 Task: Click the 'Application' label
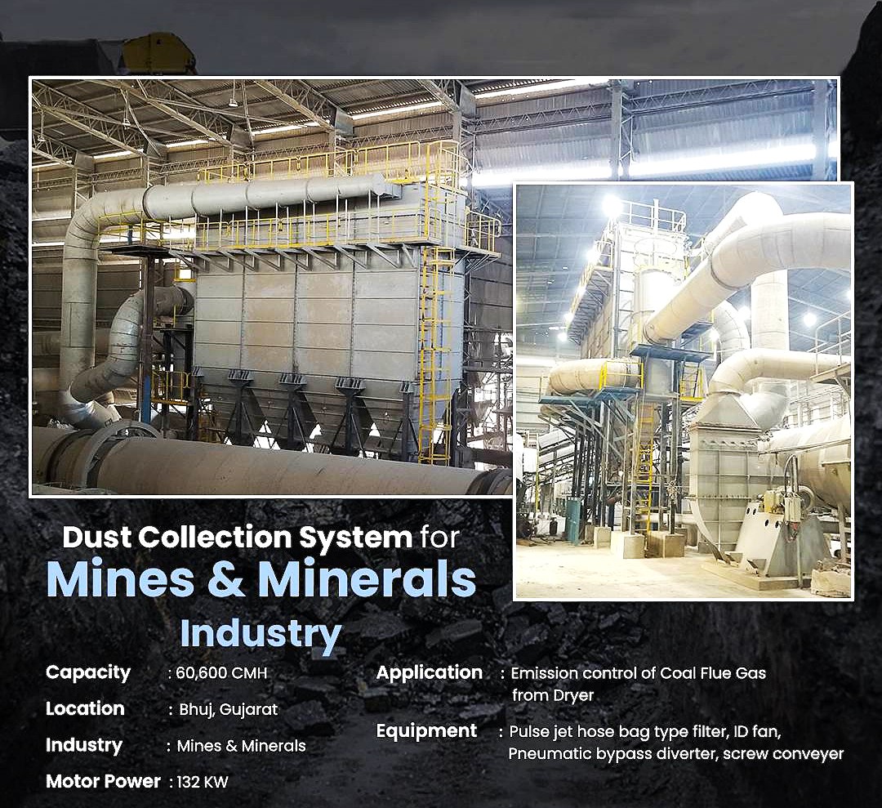coord(430,672)
